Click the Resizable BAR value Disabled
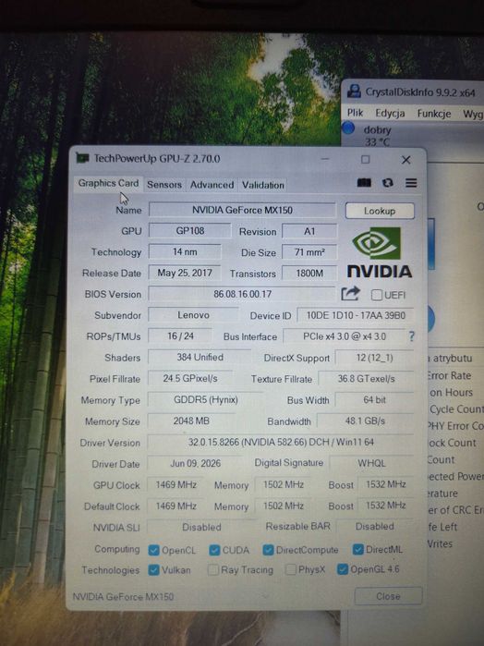This screenshot has width=484, height=646. pos(374,526)
